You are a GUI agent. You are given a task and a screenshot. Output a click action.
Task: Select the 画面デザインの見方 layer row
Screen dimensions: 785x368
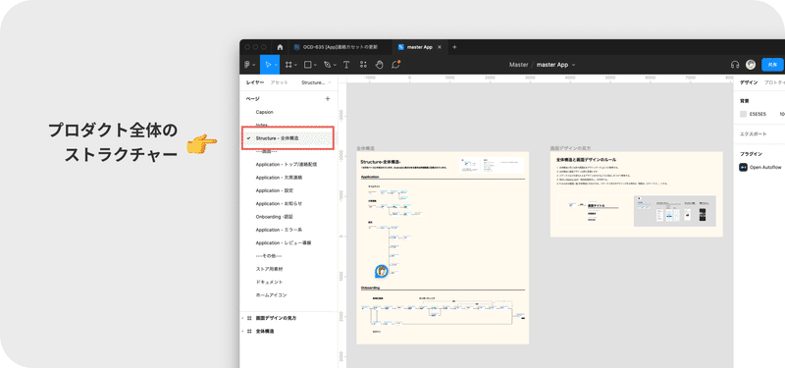(288, 318)
